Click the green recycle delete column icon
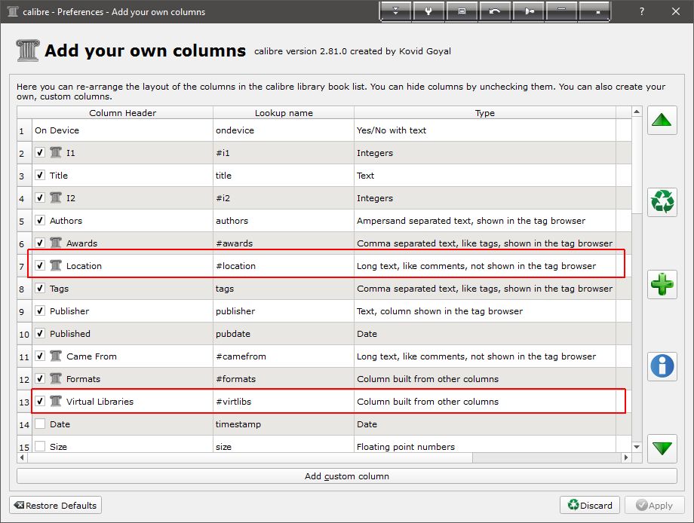The image size is (694, 523). [x=662, y=202]
